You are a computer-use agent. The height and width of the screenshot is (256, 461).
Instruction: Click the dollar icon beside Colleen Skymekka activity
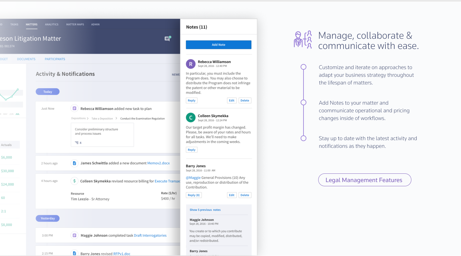coord(74,181)
